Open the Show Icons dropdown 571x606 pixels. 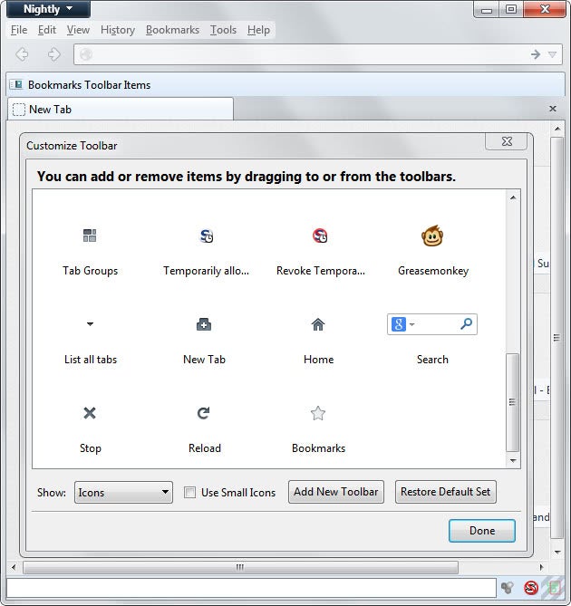tap(123, 492)
